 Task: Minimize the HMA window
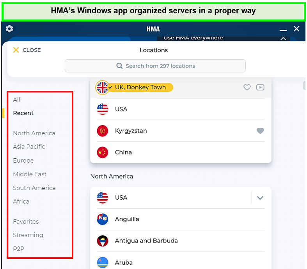coord(283,30)
